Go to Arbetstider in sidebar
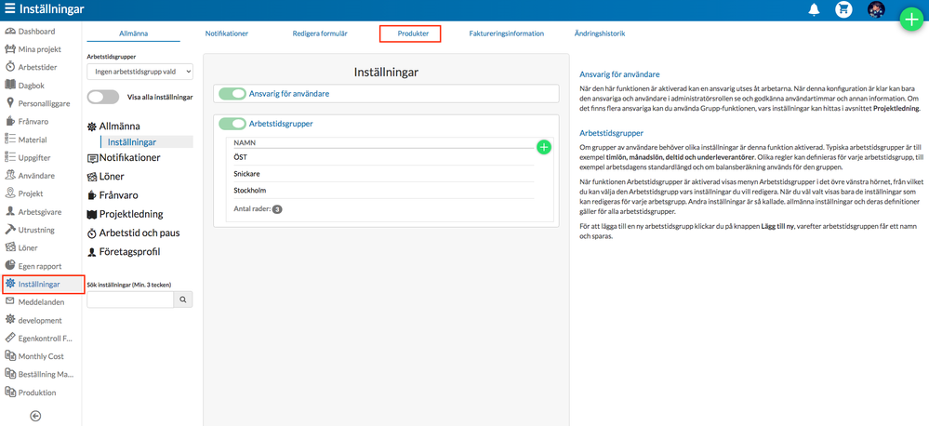This screenshot has height=426, width=929. tap(38, 67)
